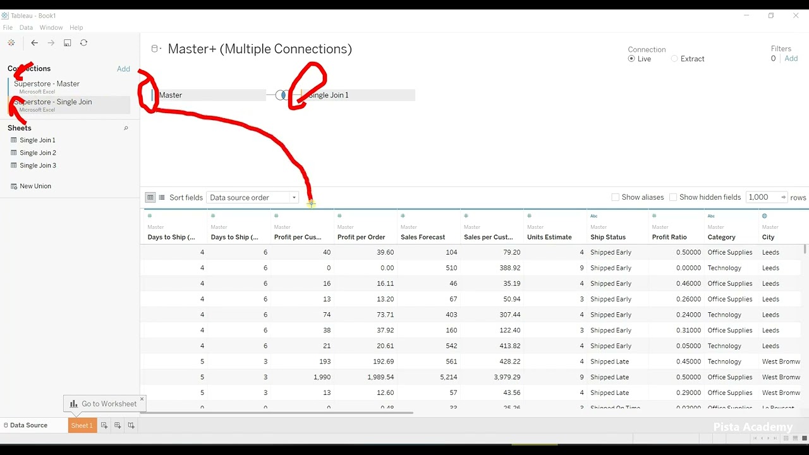Click the forward arrow in the toolbar

[51, 43]
